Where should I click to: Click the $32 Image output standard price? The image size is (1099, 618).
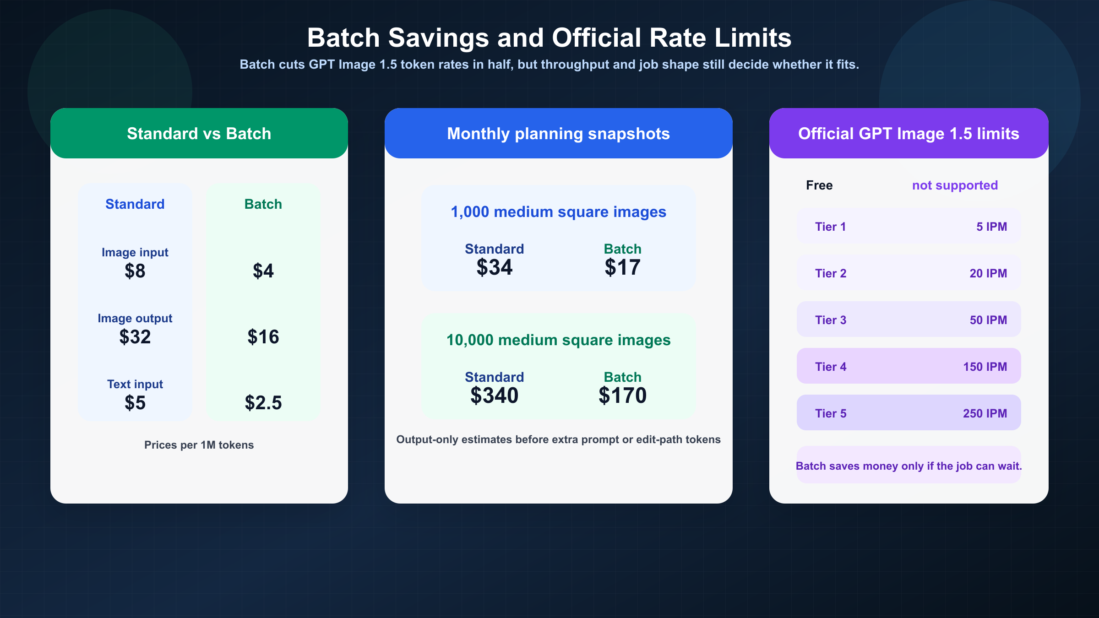click(135, 337)
